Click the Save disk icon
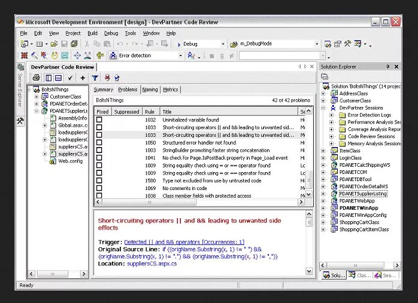This screenshot has height=303, width=418. tap(64, 44)
